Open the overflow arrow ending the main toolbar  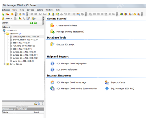142,14
